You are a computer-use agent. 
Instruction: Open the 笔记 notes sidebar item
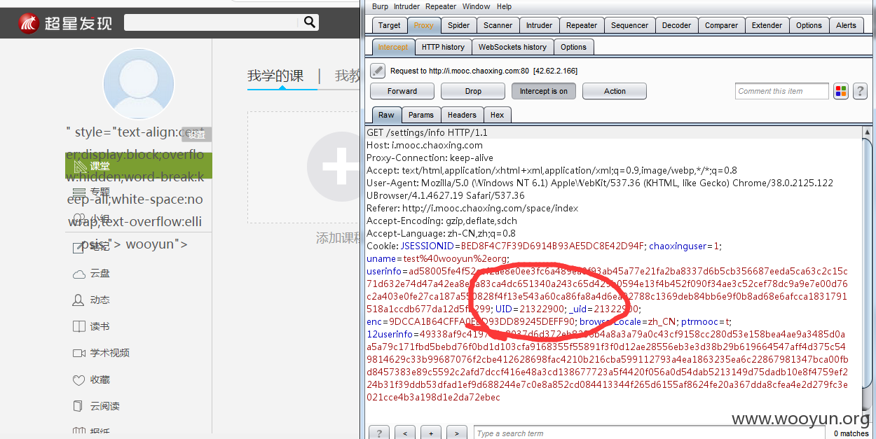[92, 247]
